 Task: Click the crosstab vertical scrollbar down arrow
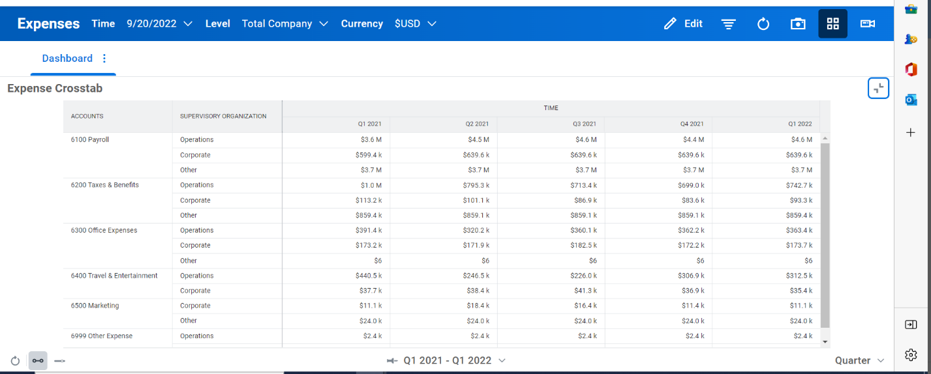(x=825, y=341)
